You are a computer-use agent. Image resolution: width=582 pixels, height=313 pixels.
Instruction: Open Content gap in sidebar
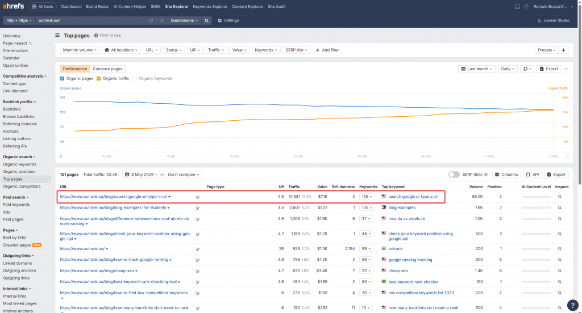pos(14,83)
